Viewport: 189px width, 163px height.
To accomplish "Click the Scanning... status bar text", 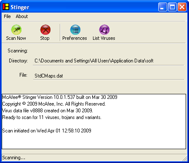I will pyautogui.click(x=14, y=158).
